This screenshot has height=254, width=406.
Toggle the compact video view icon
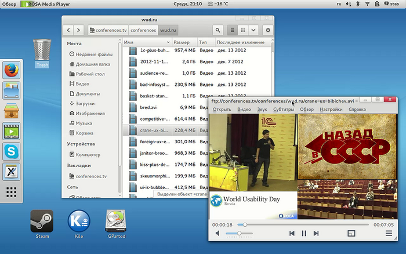click(x=351, y=233)
